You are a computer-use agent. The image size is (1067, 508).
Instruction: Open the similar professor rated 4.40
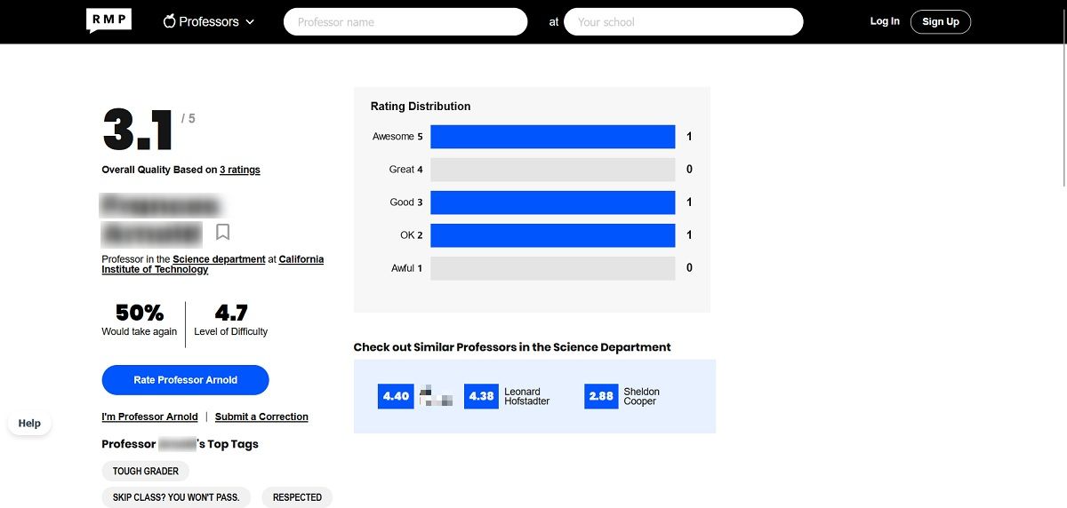point(416,396)
